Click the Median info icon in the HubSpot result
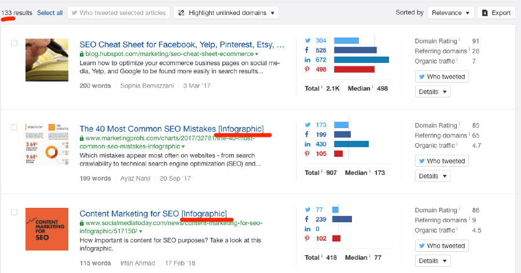This screenshot has width=521, height=273. 372,87
